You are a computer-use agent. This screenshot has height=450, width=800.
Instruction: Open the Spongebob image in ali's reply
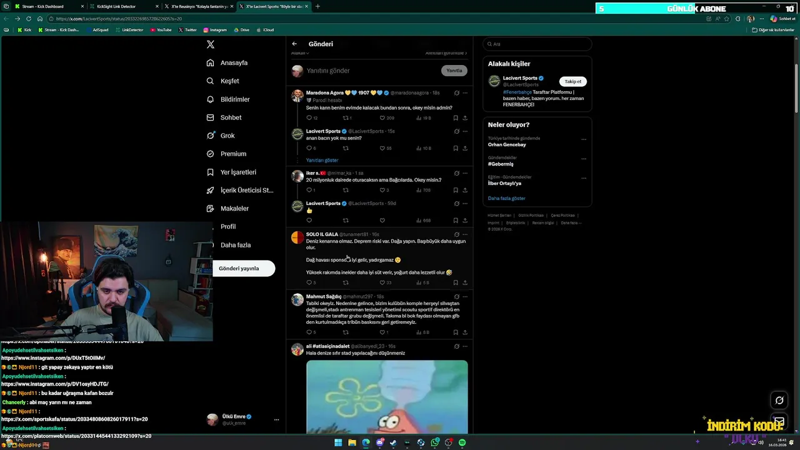pos(387,397)
